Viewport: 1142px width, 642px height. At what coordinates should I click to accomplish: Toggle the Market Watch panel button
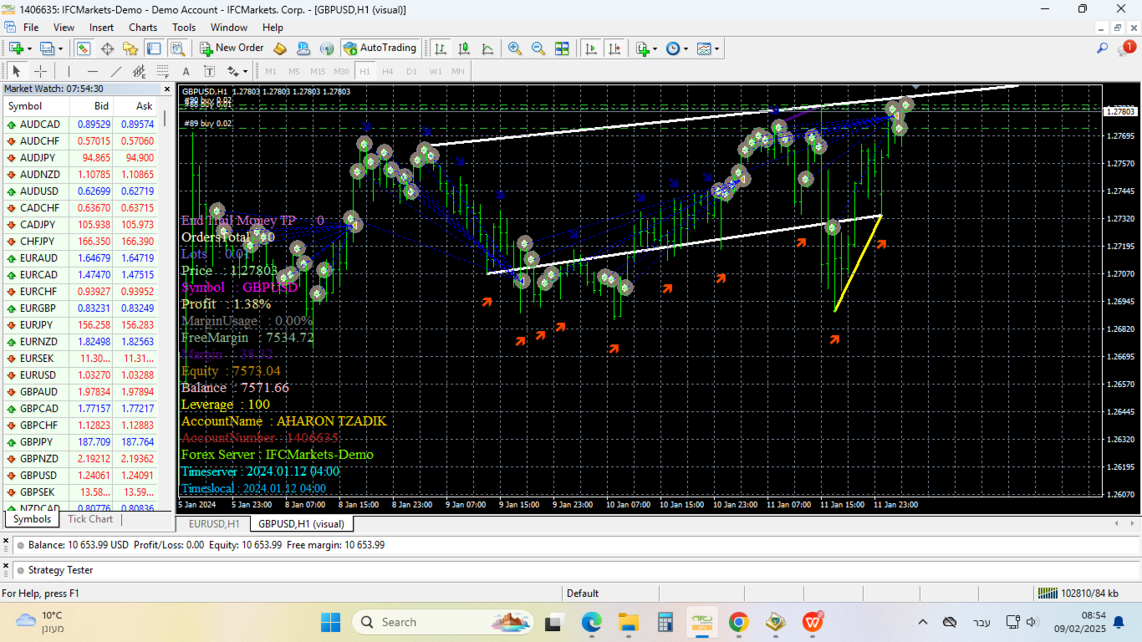tap(84, 48)
